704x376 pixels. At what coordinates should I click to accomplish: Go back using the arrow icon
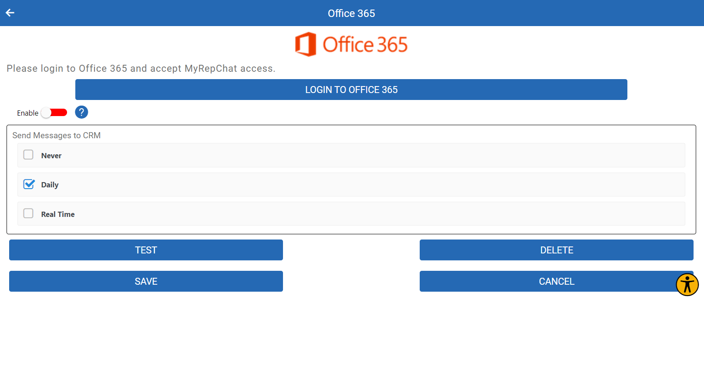point(10,13)
